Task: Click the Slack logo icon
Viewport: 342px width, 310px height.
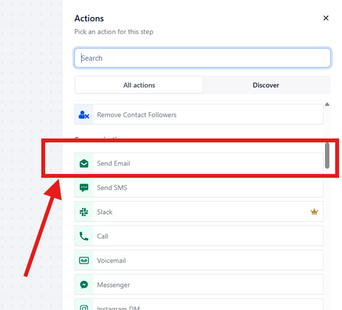Action: pyautogui.click(x=84, y=212)
